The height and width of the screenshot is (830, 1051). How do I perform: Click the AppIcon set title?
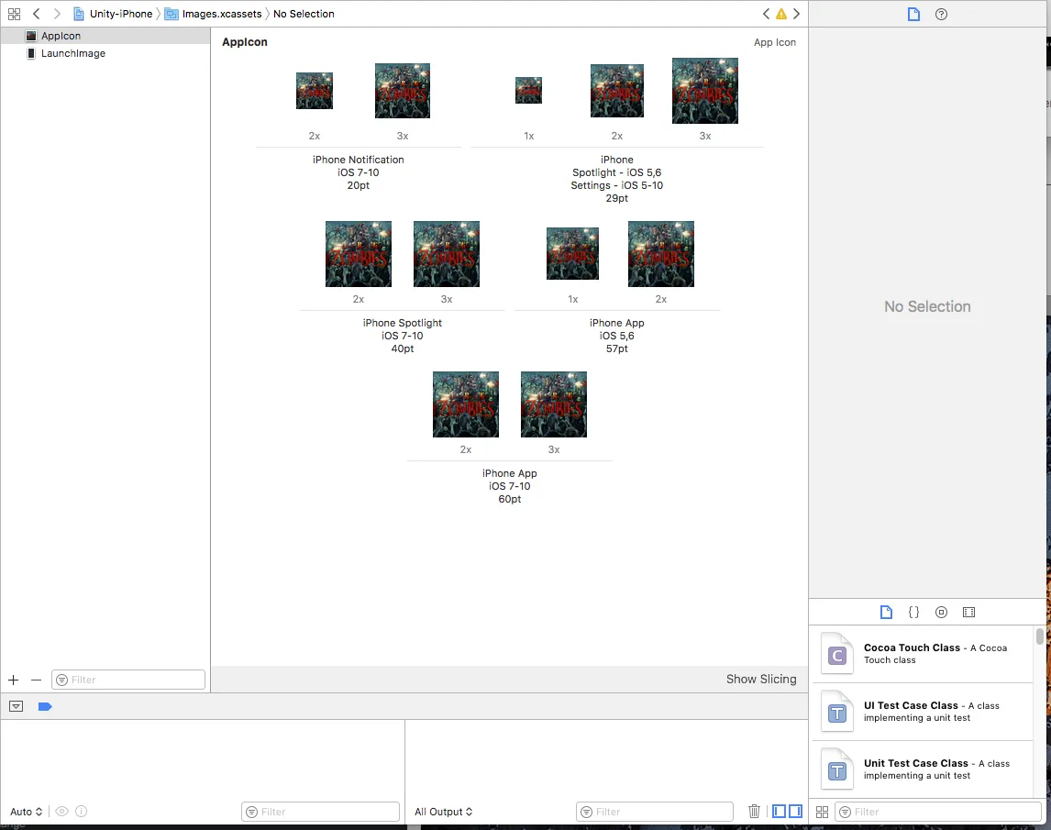click(x=245, y=41)
